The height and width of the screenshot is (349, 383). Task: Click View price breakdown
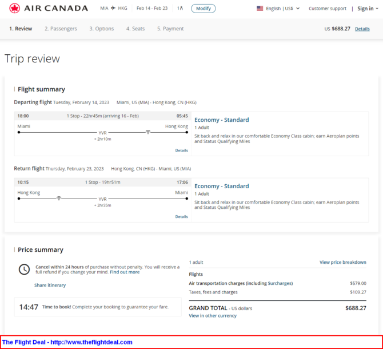pos(342,262)
